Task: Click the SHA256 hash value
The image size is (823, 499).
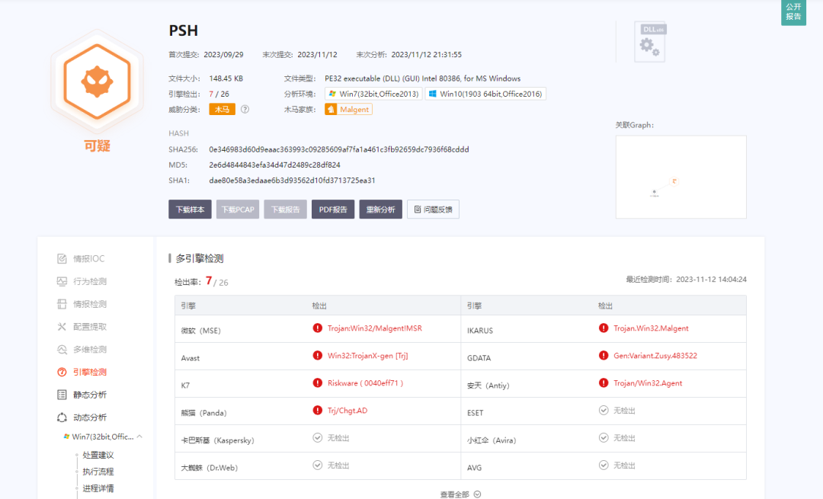Action: (339, 149)
